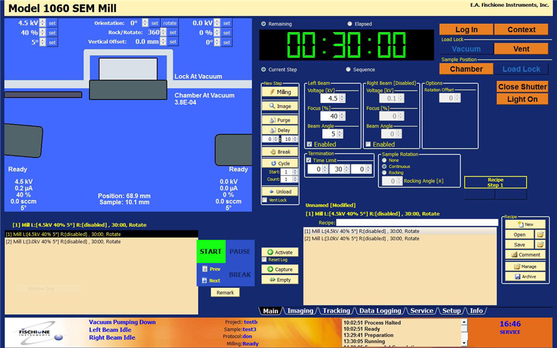This screenshot has width=557, height=348.
Task: Click the Context button
Action: click(x=521, y=29)
